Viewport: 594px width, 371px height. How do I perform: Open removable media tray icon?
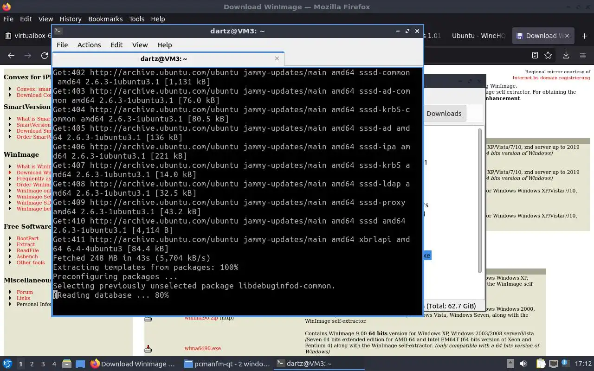(510, 364)
